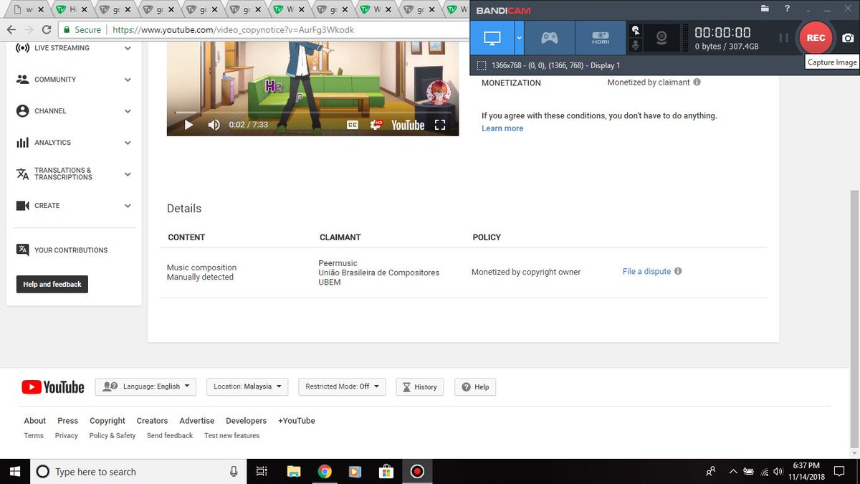
Task: Expand the Live Streaming section
Action: click(128, 48)
